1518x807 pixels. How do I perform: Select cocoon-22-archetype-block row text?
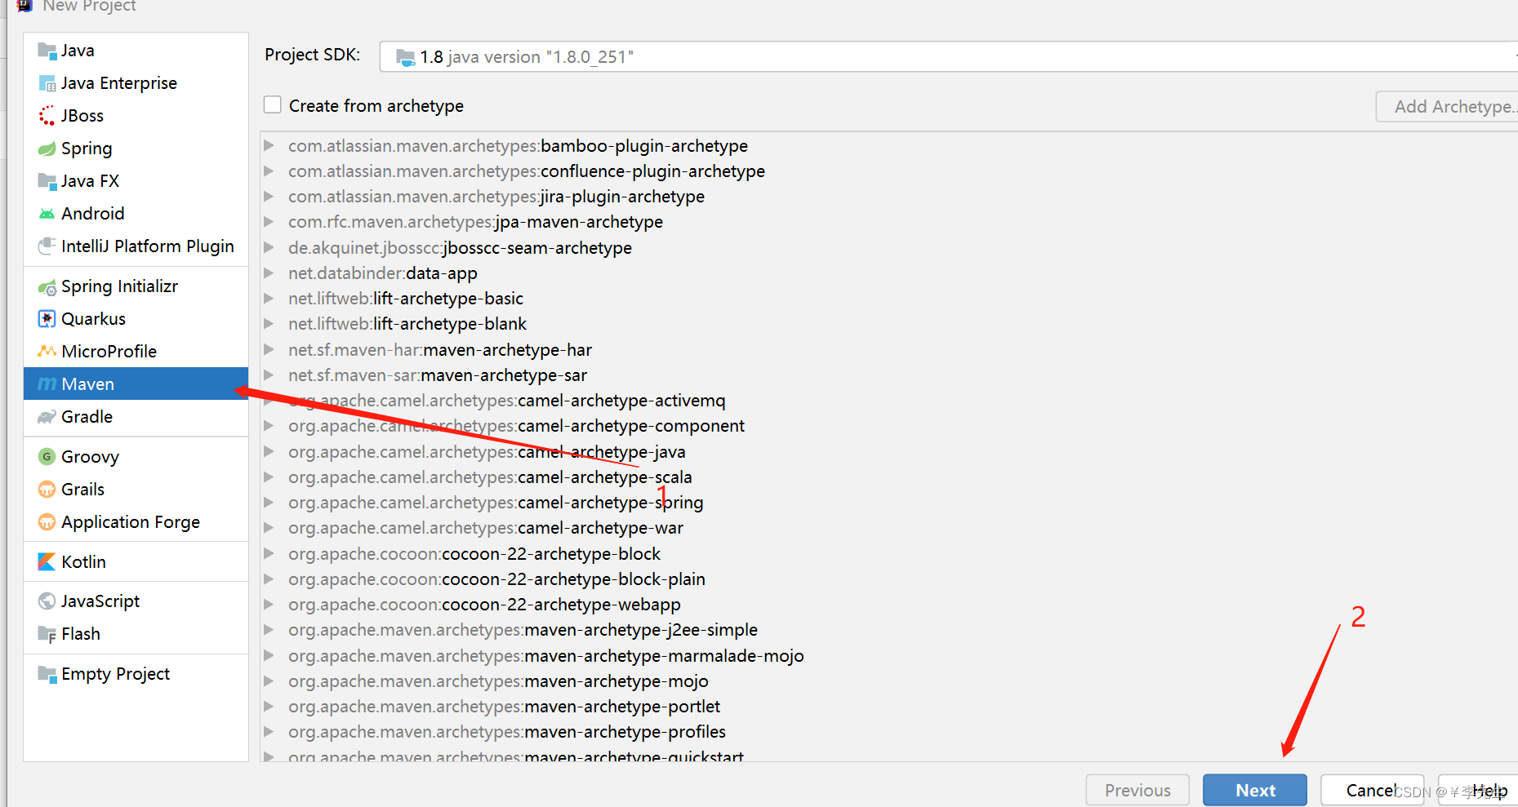point(474,554)
